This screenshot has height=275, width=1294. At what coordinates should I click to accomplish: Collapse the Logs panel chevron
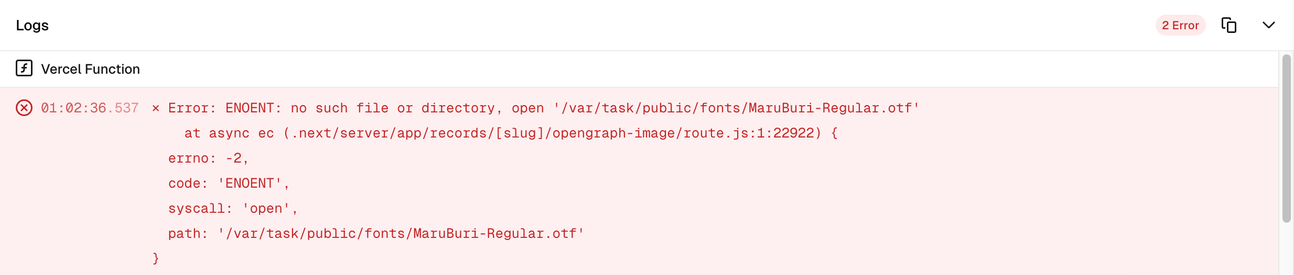tap(1268, 25)
